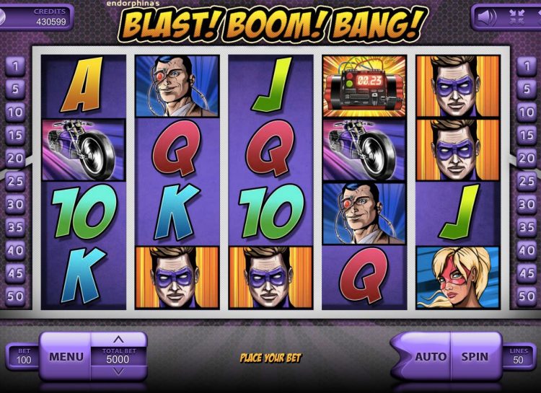
Task: Increase total bet with up arrow
Action: (118, 340)
